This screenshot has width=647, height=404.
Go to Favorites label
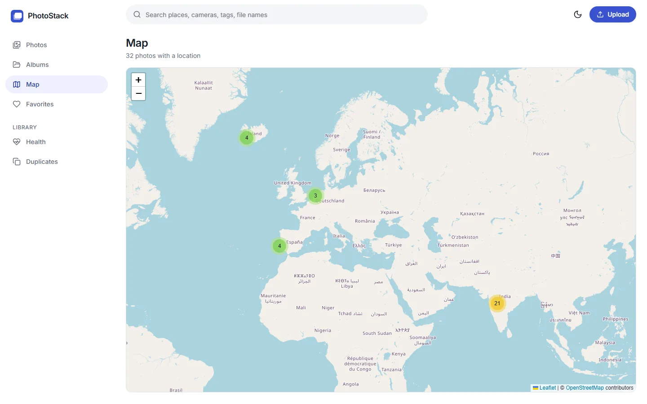[40, 104]
